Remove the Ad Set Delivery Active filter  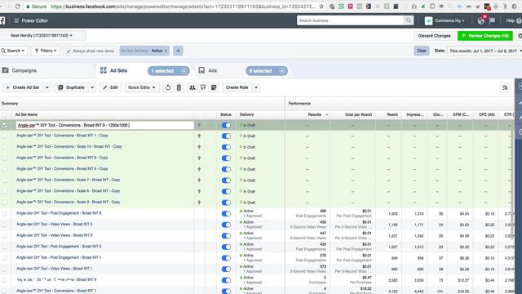click(x=166, y=51)
